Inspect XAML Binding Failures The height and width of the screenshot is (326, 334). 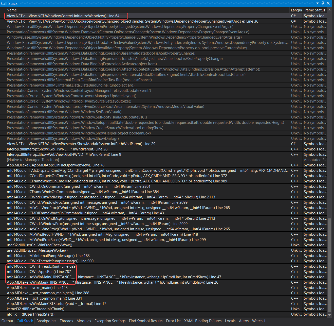(202, 321)
